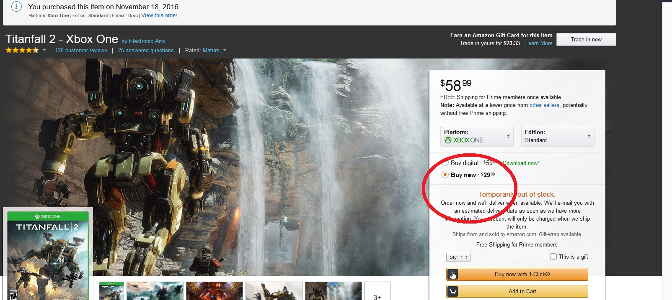Expand the star rating breakdown arrow
Viewport: 672px width, 300px height.
coord(44,50)
